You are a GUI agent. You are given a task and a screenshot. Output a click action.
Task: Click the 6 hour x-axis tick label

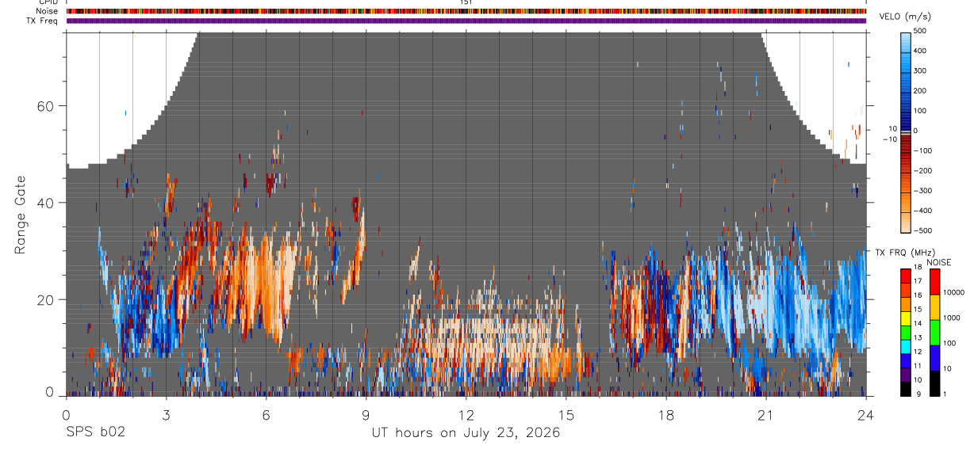tap(266, 415)
